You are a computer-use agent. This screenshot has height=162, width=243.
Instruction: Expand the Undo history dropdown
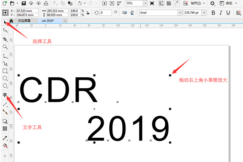coord(85,3)
